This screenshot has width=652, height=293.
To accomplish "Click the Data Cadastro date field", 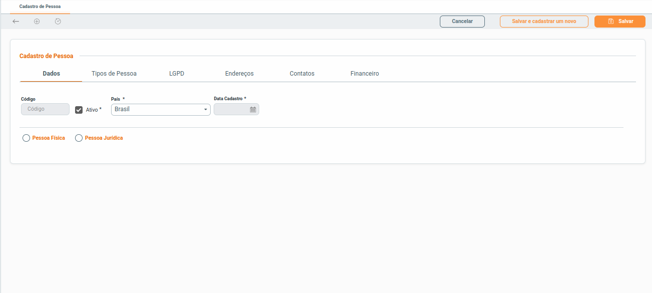I will point(231,110).
